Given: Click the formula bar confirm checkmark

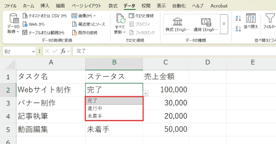Looking at the screenshot, I should [55, 51].
